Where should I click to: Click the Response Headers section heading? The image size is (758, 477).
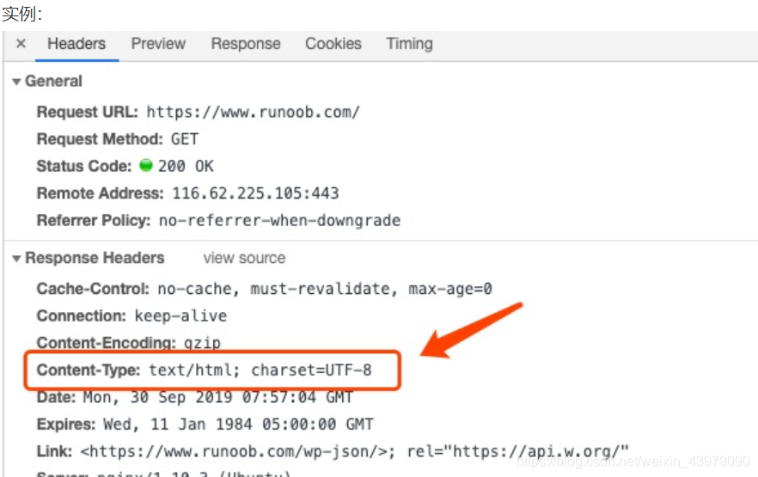point(95,258)
